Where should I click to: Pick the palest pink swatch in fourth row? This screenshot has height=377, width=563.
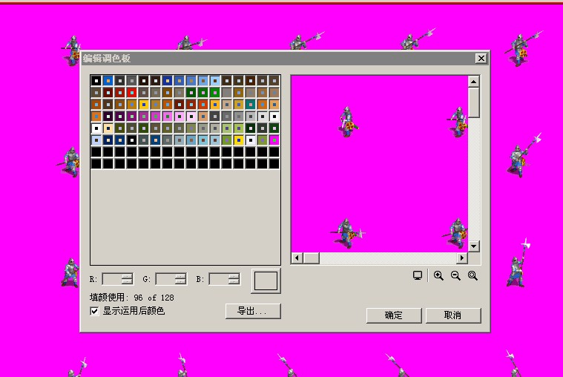tap(191, 117)
